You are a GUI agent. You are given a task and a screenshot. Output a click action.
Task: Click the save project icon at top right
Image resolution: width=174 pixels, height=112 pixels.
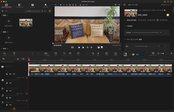165,1
